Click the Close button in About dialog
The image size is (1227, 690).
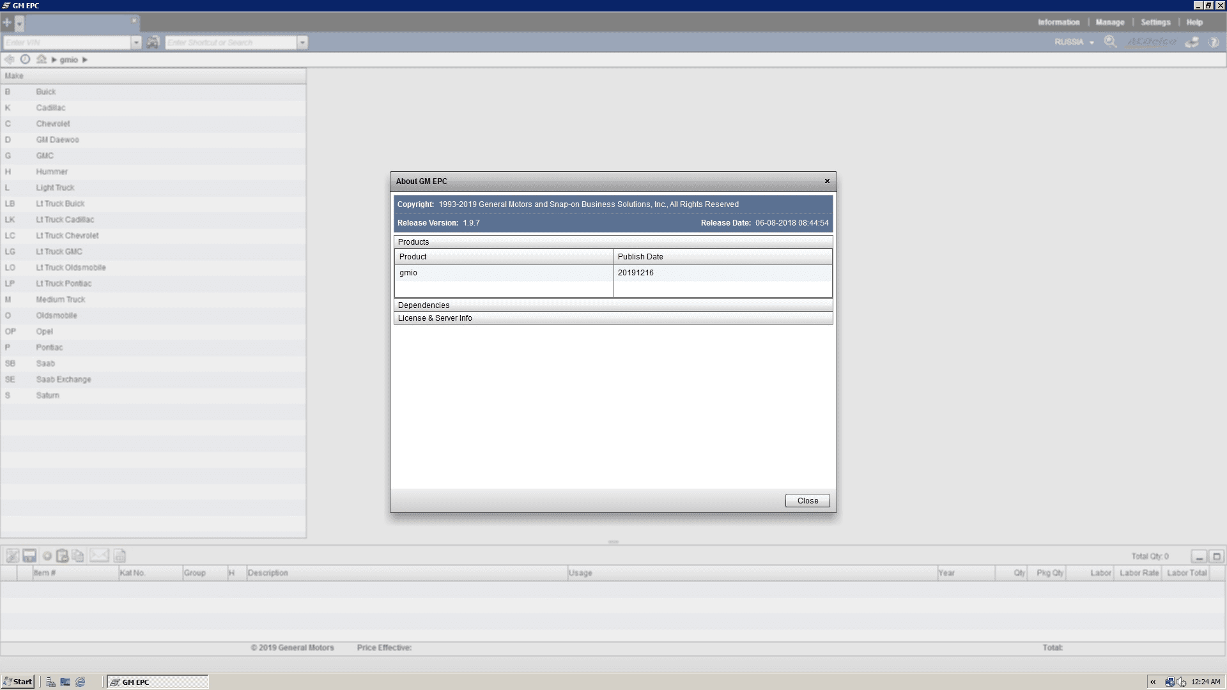point(807,501)
